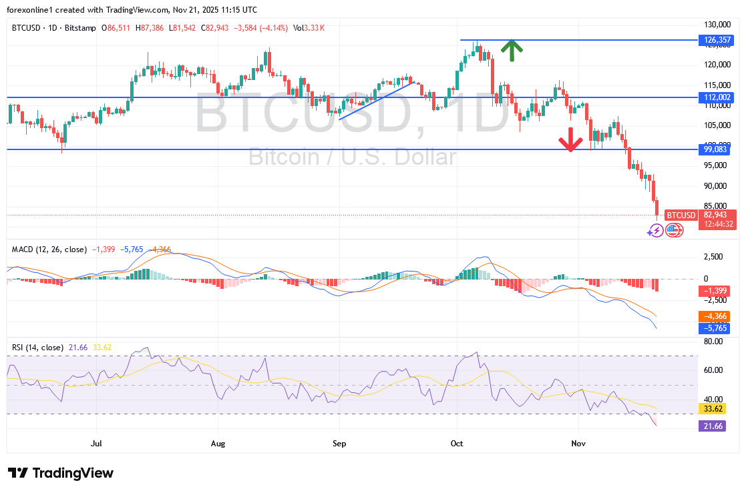Image resolution: width=746 pixels, height=493 pixels.
Task: Select the red down arrow drawing on chart
Action: coord(571,140)
